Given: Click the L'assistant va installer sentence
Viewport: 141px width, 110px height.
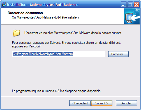Looking at the screenshot, I should click(x=73, y=33).
